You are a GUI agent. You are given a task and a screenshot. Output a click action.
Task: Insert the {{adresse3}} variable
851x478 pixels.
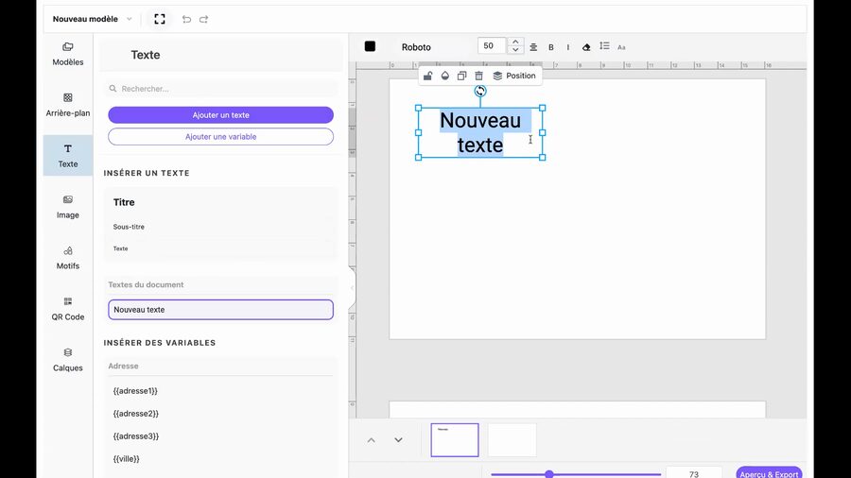[x=135, y=436]
